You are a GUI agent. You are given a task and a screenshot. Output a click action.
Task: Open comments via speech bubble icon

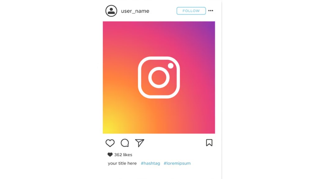pos(125,143)
